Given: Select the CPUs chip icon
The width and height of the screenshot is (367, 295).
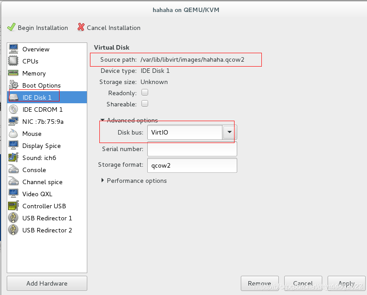Looking at the screenshot, I should point(13,61).
